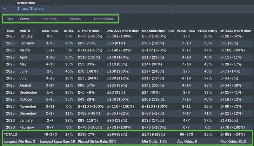Screen dimensions: 254x146
Task: Select the October month cell
Action: (x=26, y=99)
